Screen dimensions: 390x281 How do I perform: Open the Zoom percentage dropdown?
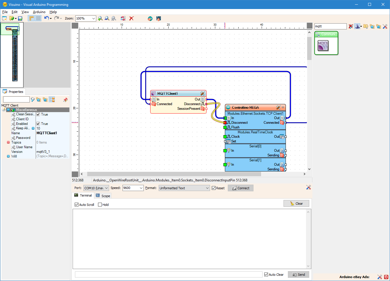tap(93, 18)
